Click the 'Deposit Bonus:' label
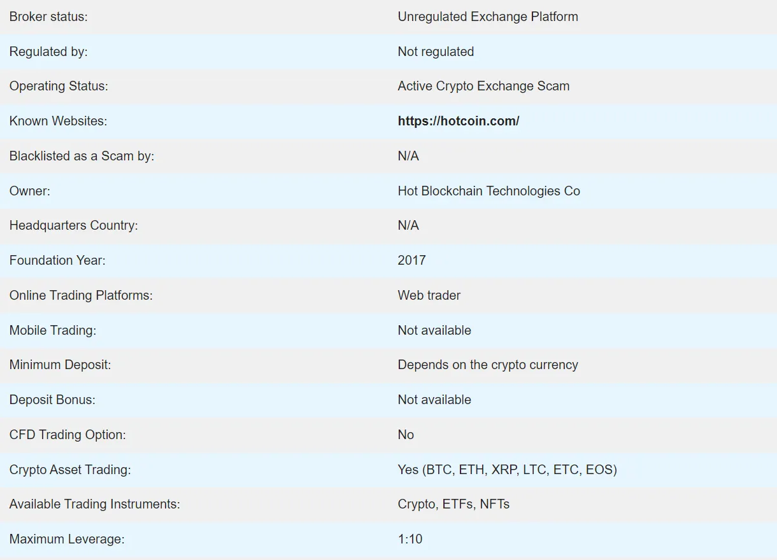The image size is (777, 560). pyautogui.click(x=52, y=400)
